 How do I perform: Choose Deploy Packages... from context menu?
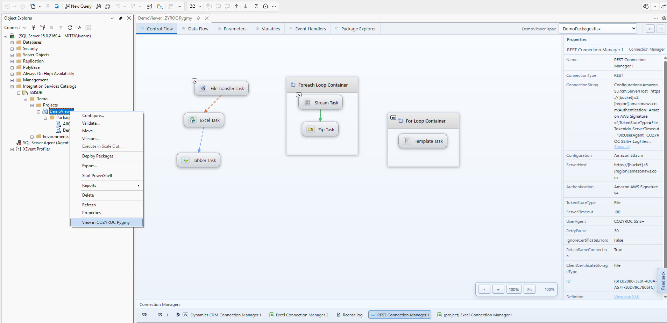click(106, 156)
